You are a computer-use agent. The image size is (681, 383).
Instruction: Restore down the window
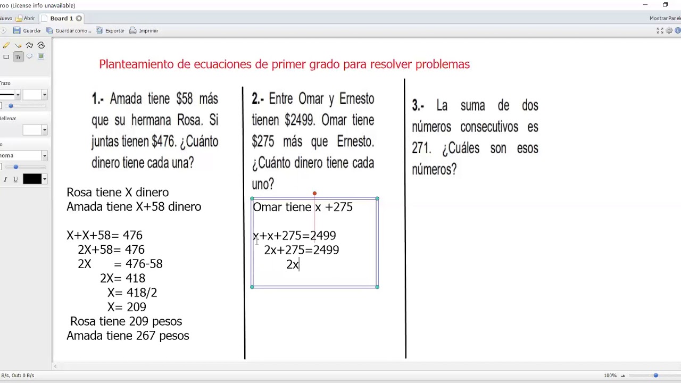pyautogui.click(x=665, y=5)
